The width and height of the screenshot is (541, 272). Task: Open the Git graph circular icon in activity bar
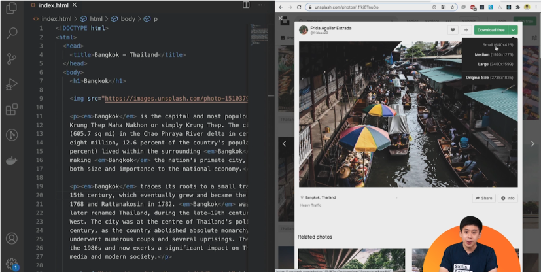click(11, 135)
